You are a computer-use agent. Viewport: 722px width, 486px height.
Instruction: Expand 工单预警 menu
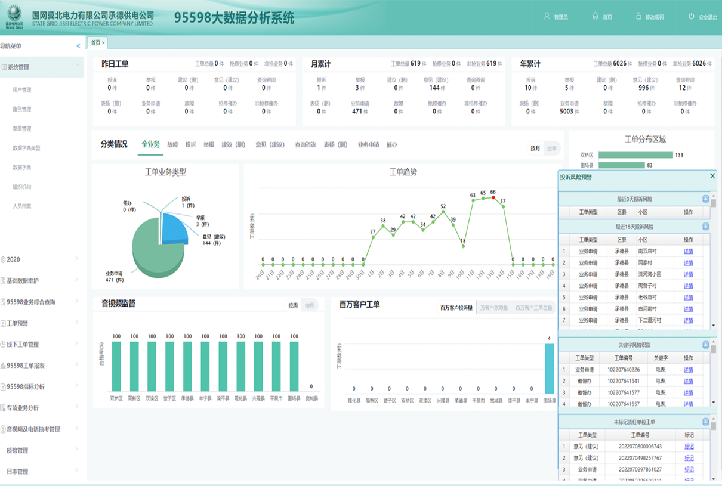click(x=42, y=323)
